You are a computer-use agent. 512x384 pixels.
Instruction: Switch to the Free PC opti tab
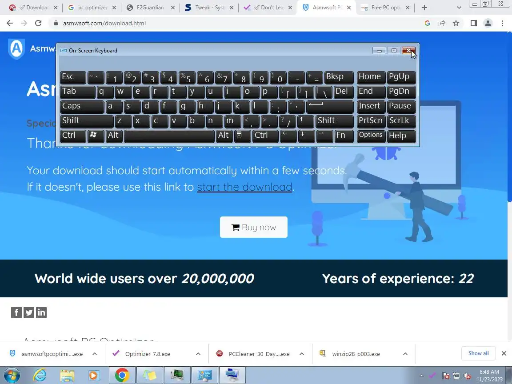pyautogui.click(x=385, y=8)
